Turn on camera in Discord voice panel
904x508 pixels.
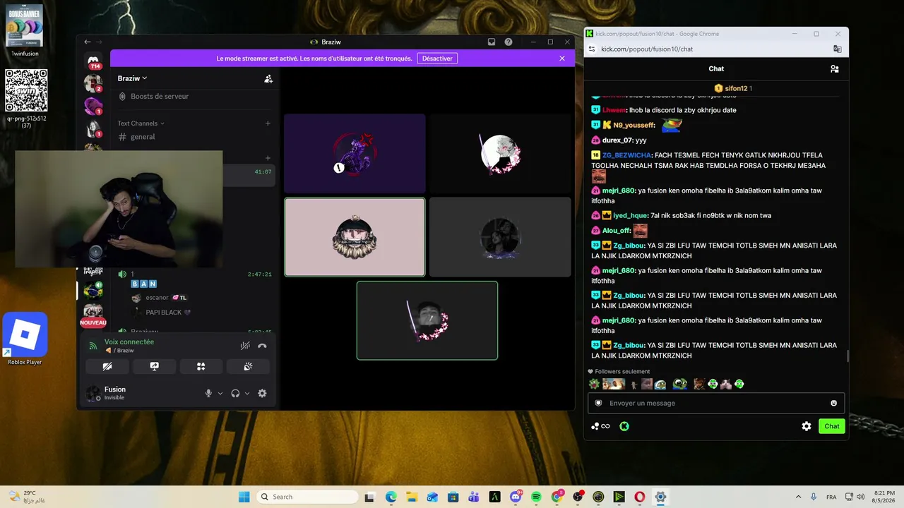[107, 366]
